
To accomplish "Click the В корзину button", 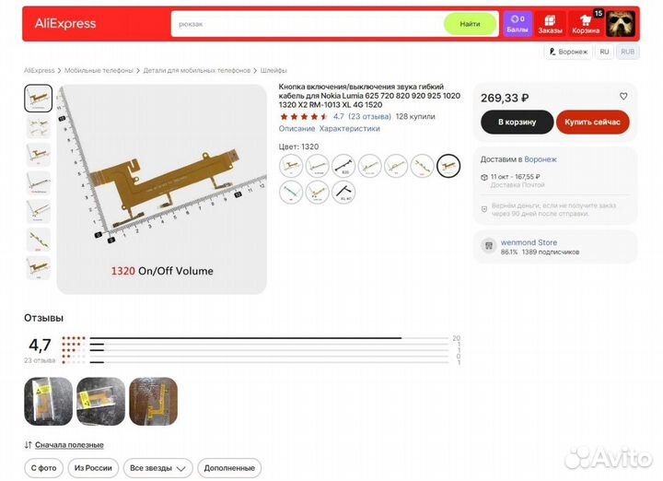I will (x=518, y=122).
